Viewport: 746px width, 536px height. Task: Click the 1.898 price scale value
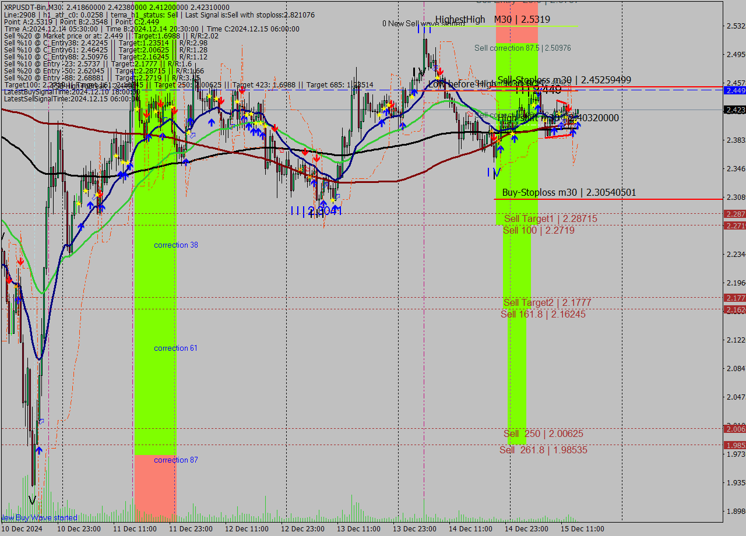pyautogui.click(x=736, y=512)
